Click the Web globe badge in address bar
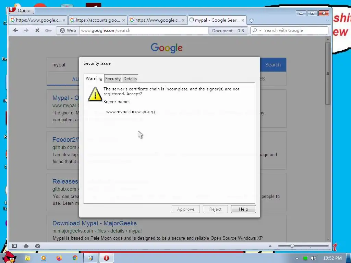Screen dimensions: 351x263 [68, 30]
